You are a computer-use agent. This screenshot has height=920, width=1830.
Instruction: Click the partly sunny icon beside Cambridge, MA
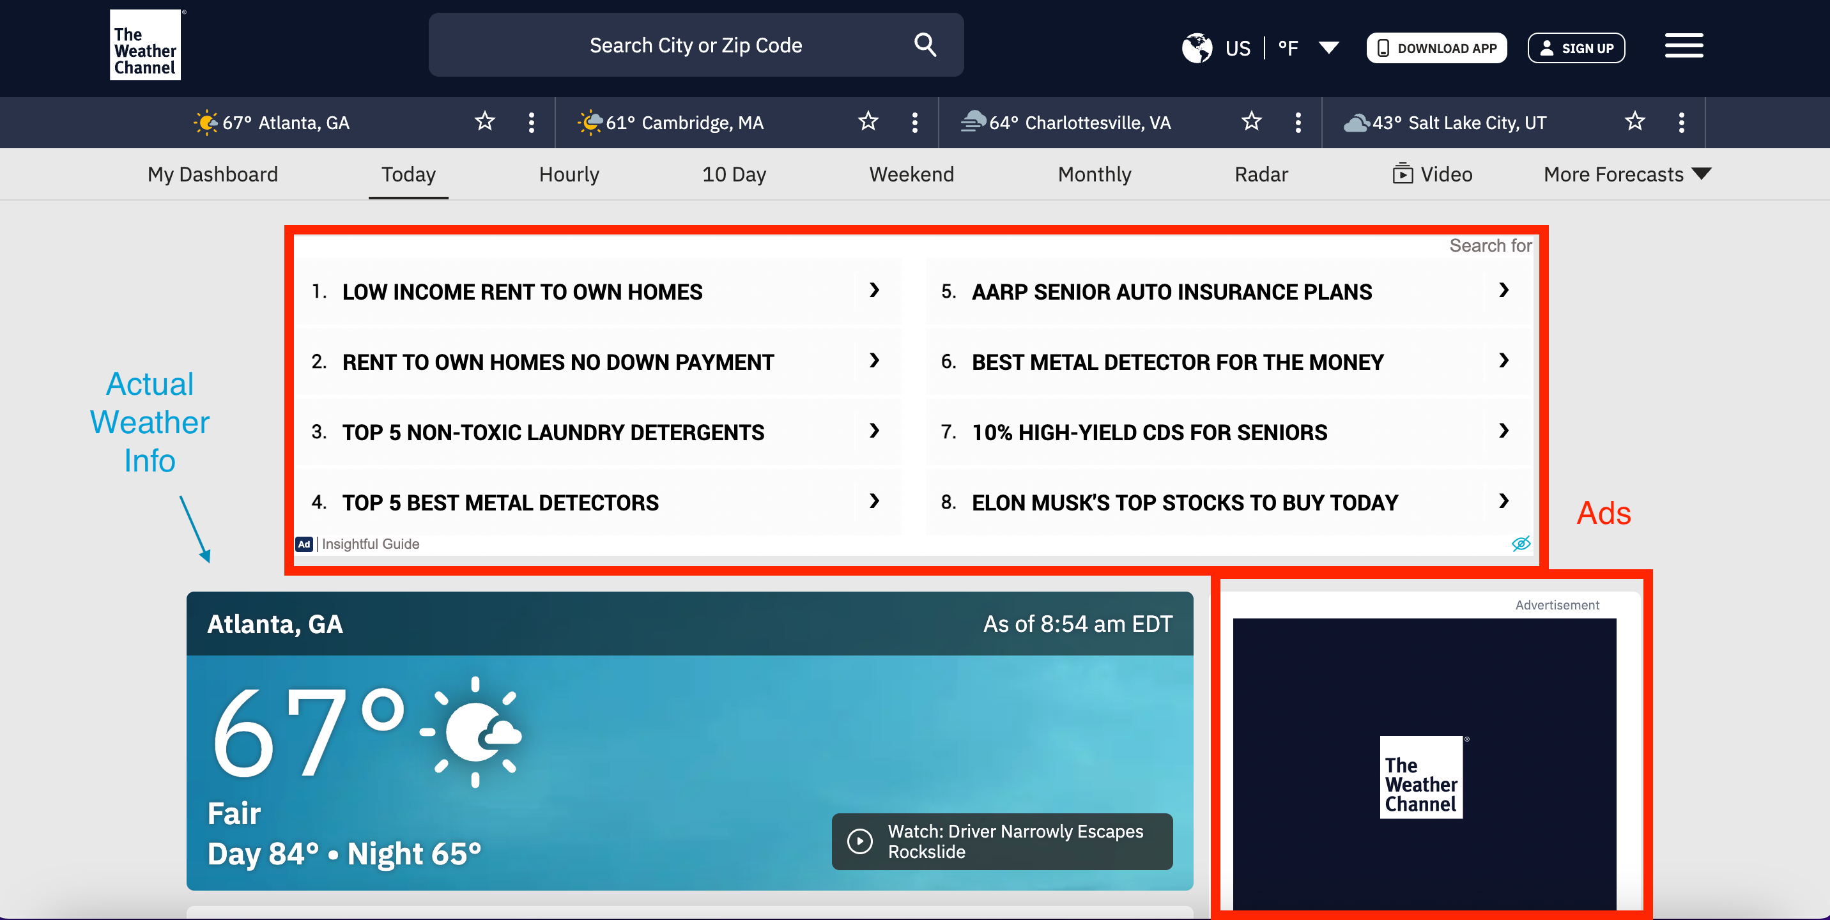tap(590, 122)
